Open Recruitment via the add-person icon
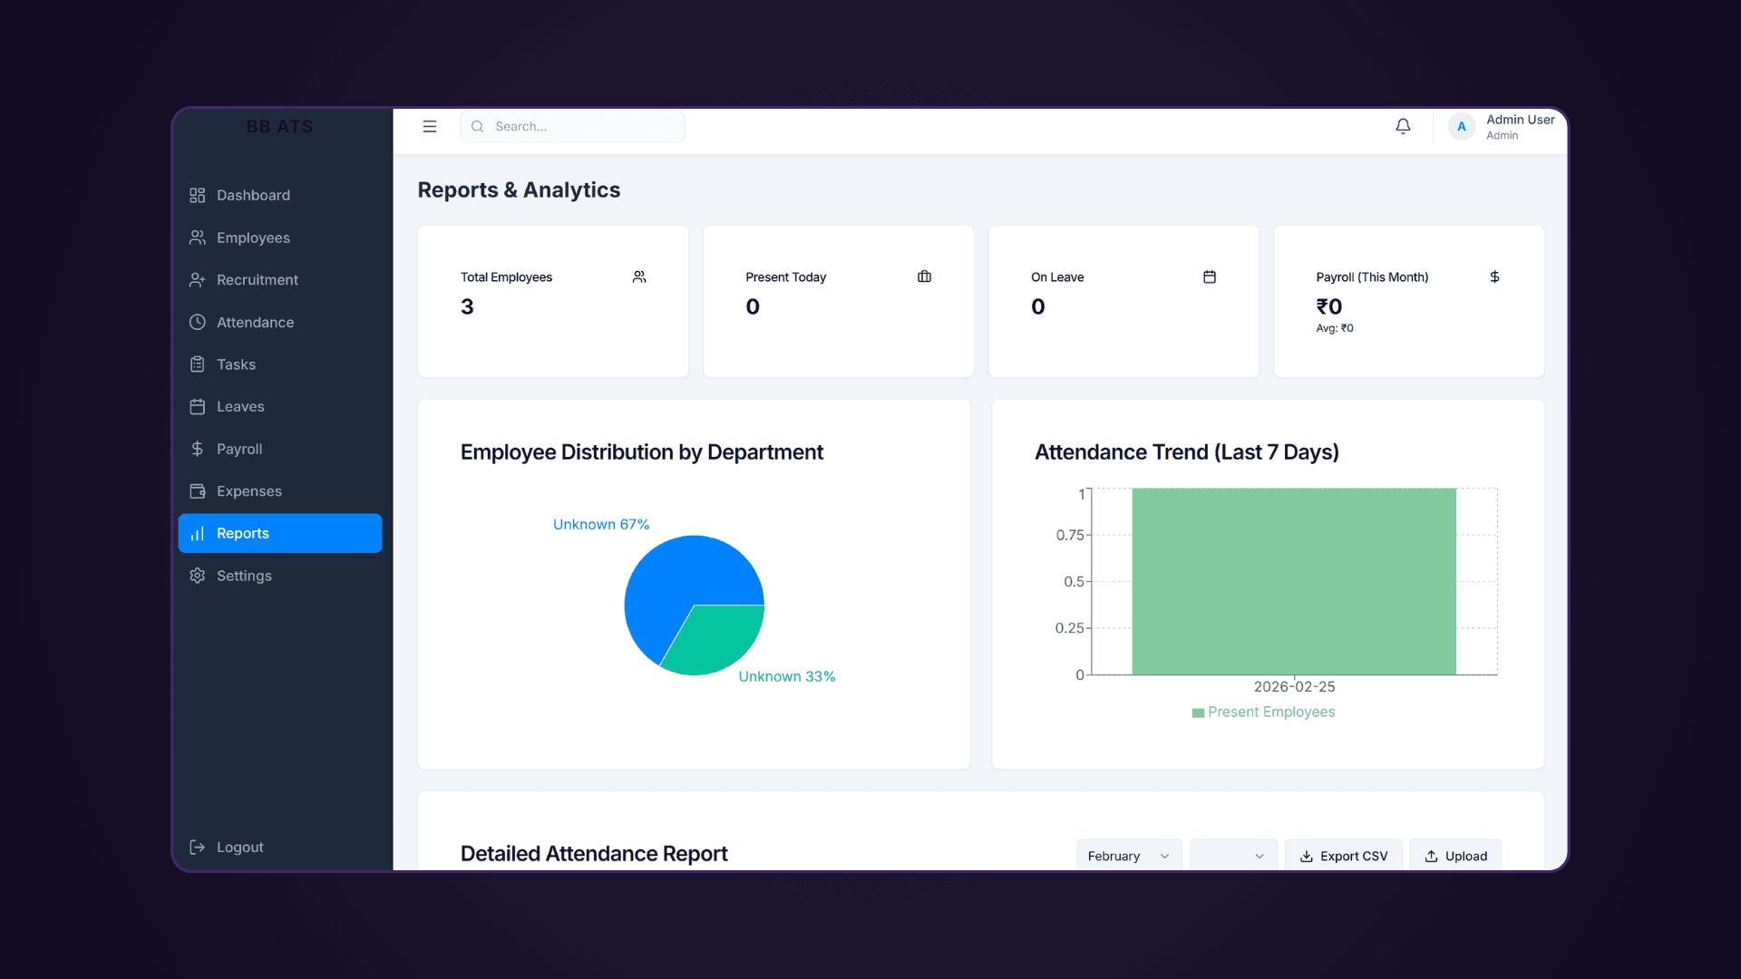 pyautogui.click(x=198, y=279)
